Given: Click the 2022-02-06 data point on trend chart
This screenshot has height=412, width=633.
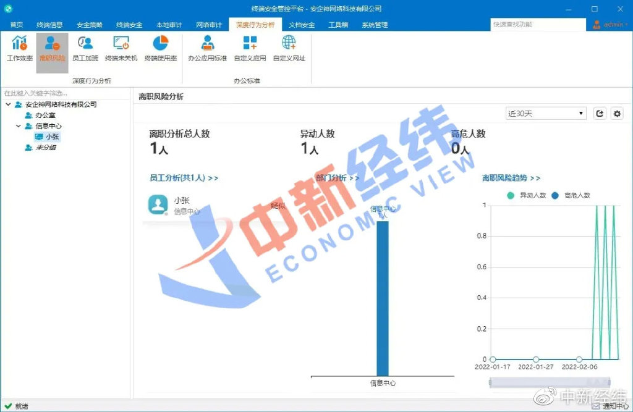Looking at the screenshot, I should (x=579, y=359).
